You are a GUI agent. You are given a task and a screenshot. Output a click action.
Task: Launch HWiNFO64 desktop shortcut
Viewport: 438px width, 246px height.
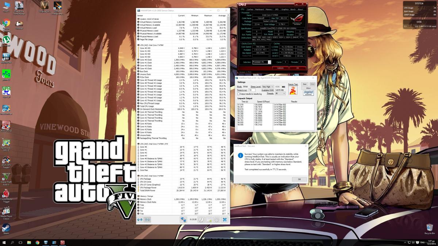(x=6, y=58)
